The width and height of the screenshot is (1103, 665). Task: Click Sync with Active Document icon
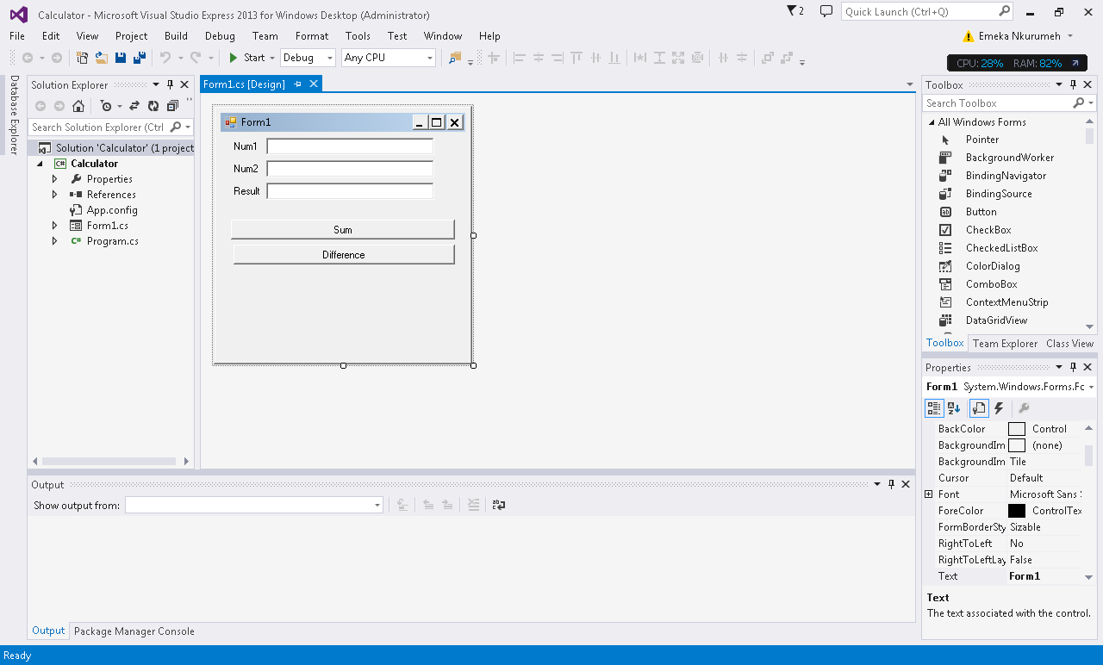pyautogui.click(x=134, y=106)
